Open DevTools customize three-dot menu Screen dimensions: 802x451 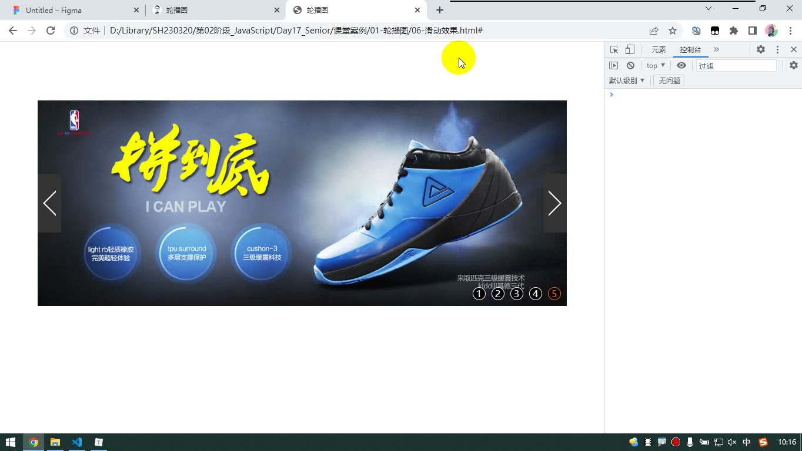click(777, 50)
